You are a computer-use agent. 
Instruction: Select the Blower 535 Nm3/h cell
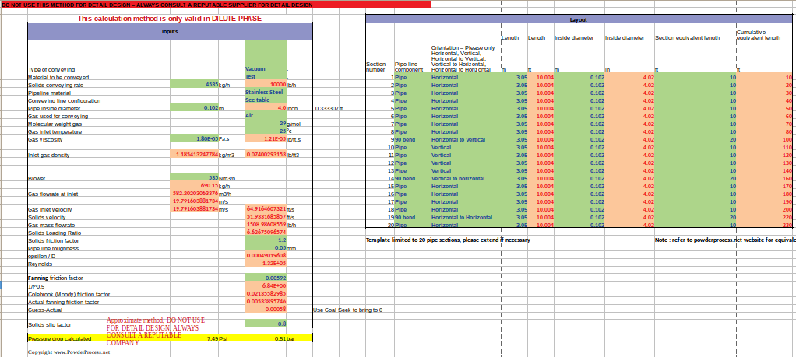tap(194, 178)
